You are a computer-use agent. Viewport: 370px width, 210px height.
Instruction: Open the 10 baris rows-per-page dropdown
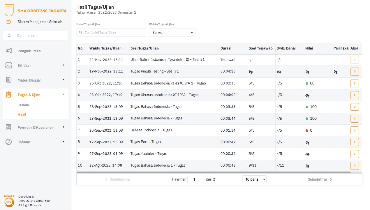[x=254, y=179]
